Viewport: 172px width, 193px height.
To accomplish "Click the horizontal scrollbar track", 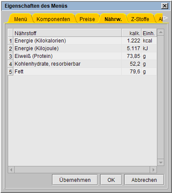I will pos(82,170).
